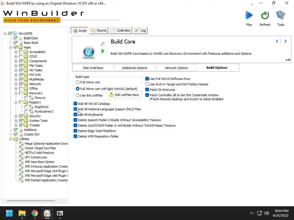Open the Windows Start menu
This screenshot has width=294, height=220.
coord(9,213)
